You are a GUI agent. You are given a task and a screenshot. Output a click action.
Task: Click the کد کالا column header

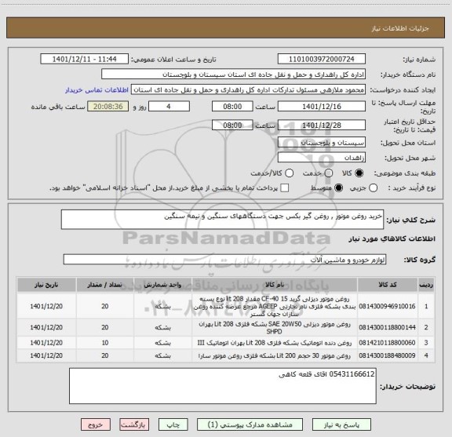[x=388, y=285]
